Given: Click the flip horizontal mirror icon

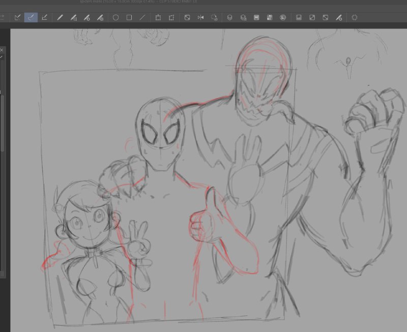Looking at the screenshot, I should click(200, 18).
